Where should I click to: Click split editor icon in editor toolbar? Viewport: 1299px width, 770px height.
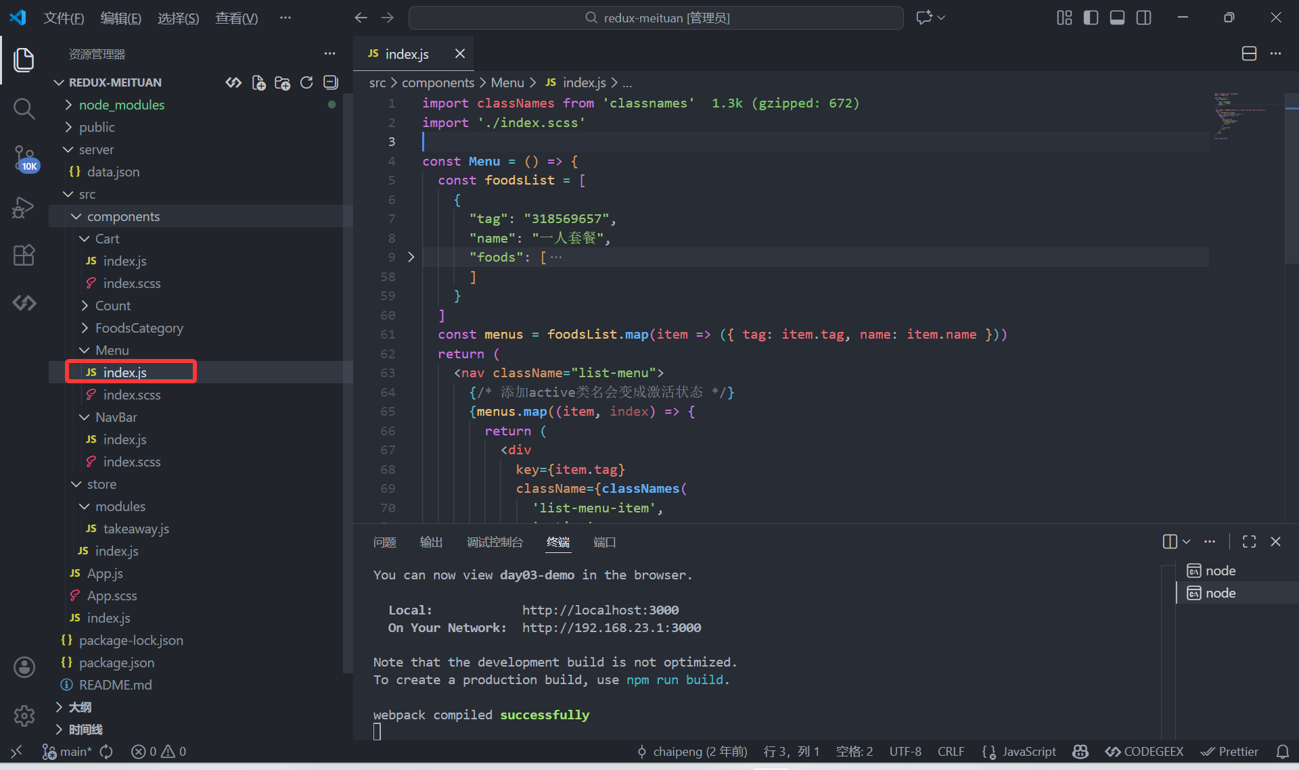click(1249, 53)
